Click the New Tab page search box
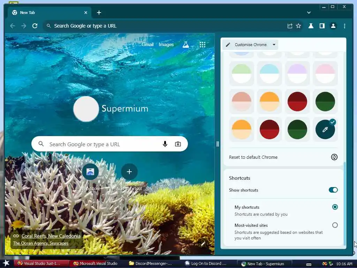Image resolution: width=357 pixels, height=268 pixels. tap(109, 144)
